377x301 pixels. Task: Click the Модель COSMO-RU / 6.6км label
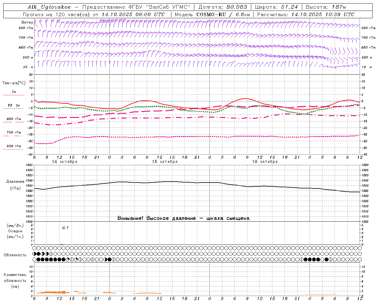pyautogui.click(x=212, y=14)
